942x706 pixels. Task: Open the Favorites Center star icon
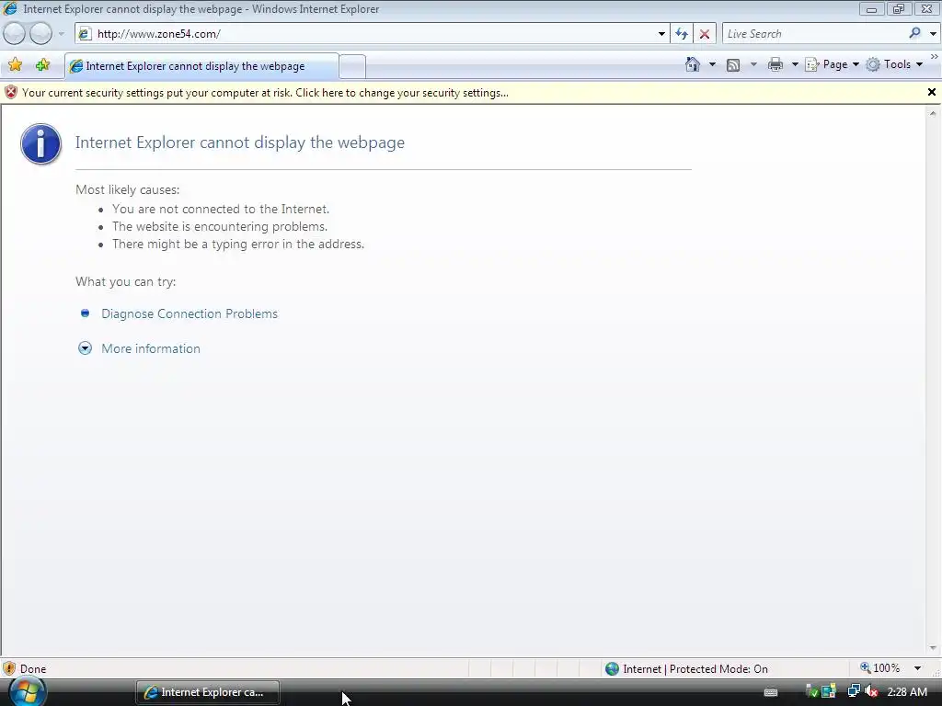pyautogui.click(x=16, y=65)
